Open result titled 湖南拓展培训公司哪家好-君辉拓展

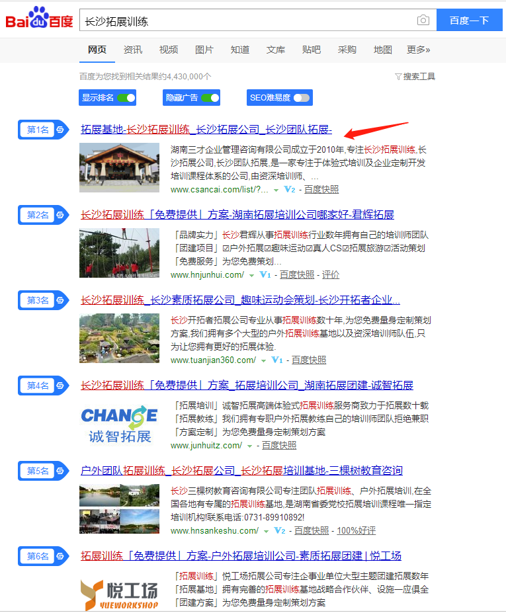237,215
